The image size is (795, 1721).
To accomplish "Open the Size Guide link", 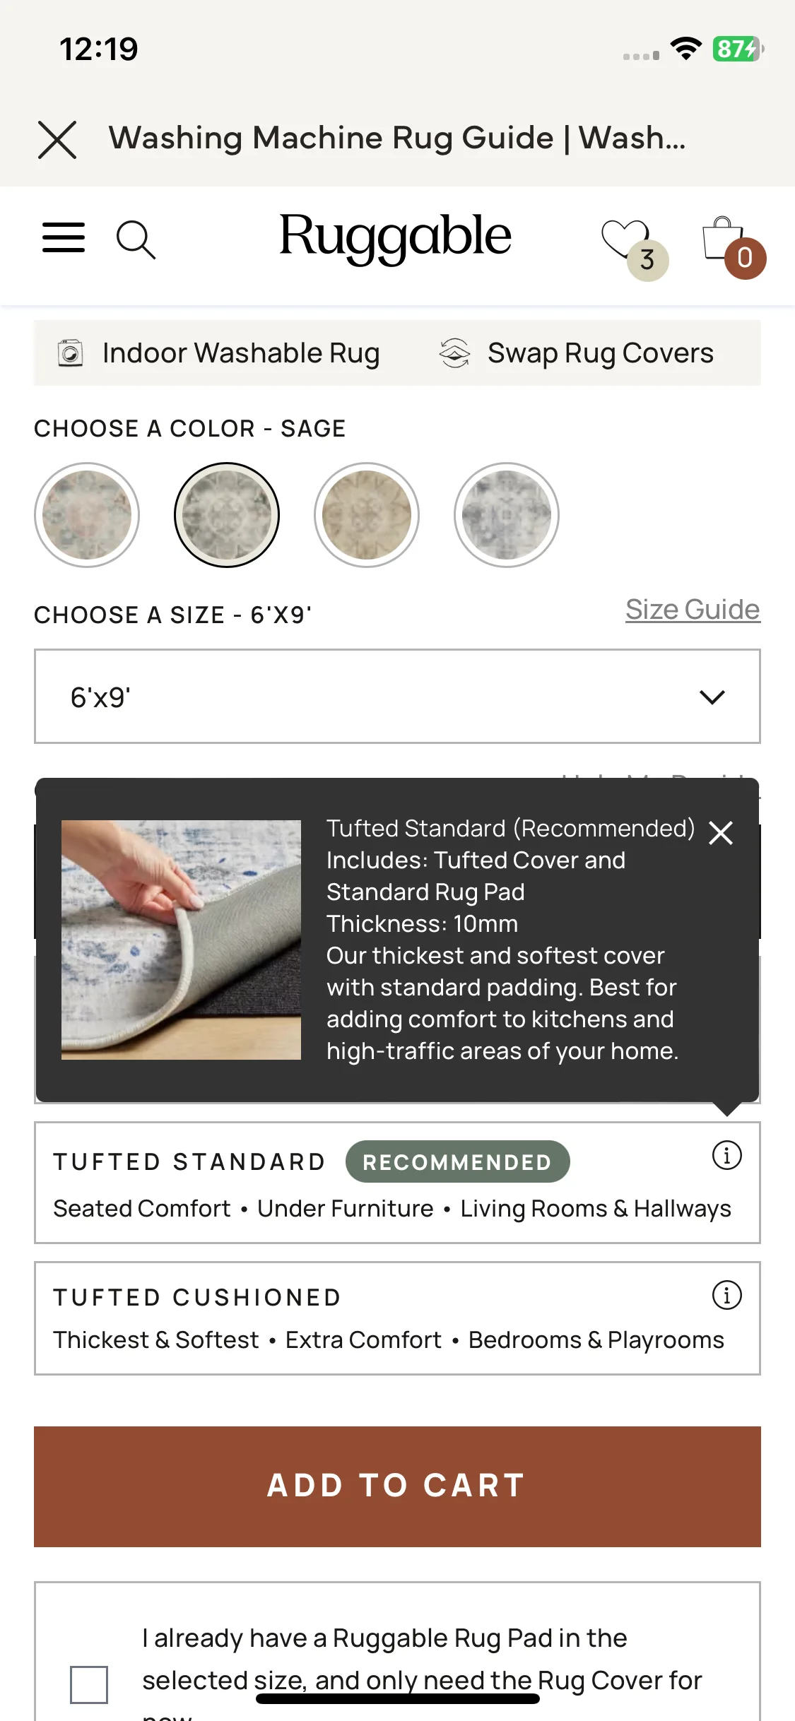I will point(693,609).
